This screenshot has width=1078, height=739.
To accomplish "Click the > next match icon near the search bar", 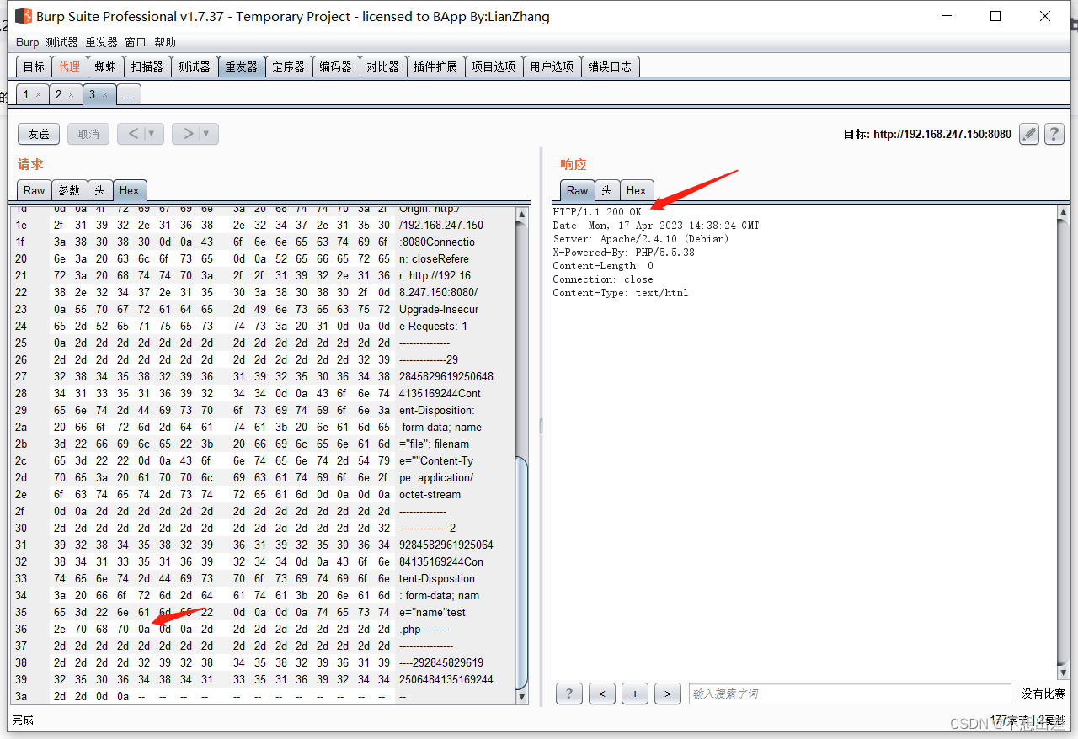I will (x=667, y=694).
